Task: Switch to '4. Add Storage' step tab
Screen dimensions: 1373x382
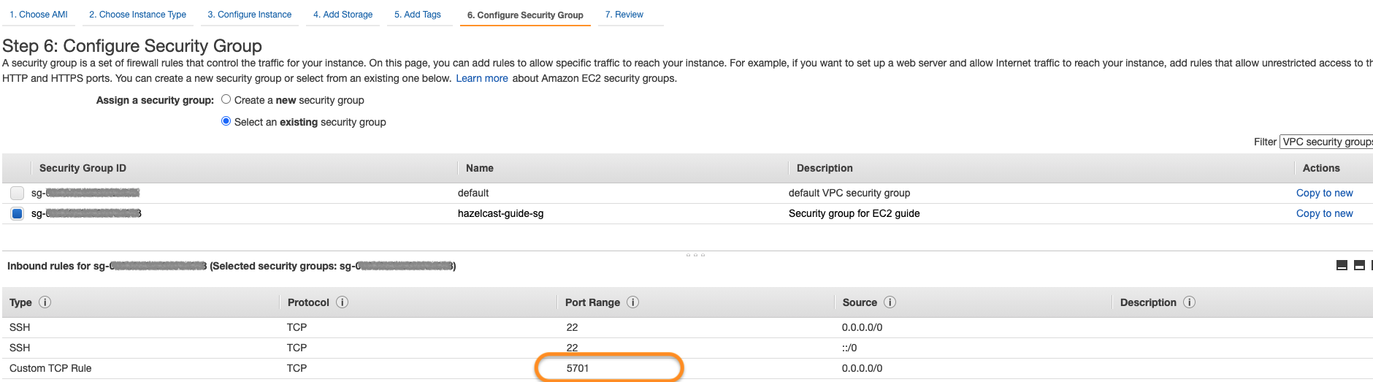Action: point(343,15)
